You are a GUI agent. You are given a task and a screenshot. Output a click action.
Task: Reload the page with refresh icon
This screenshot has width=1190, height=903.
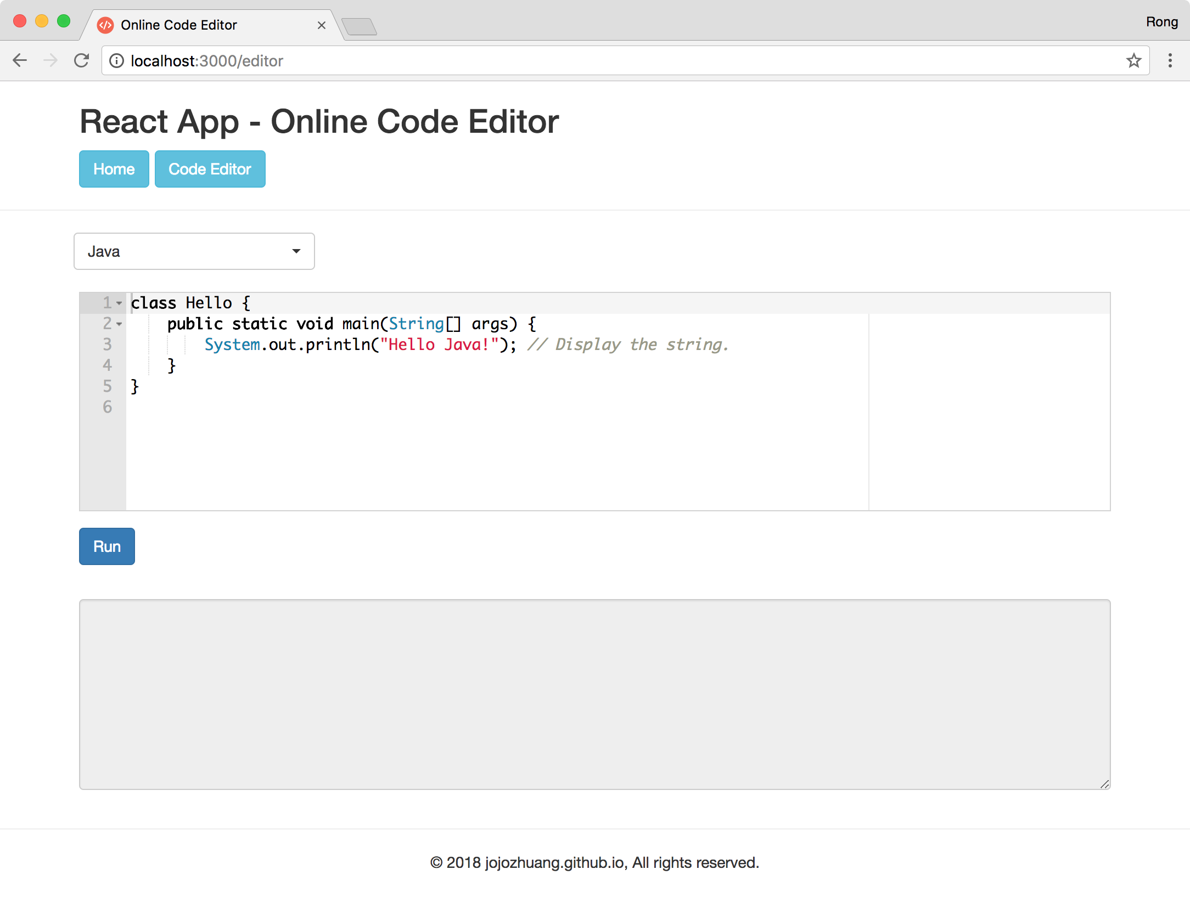81,60
